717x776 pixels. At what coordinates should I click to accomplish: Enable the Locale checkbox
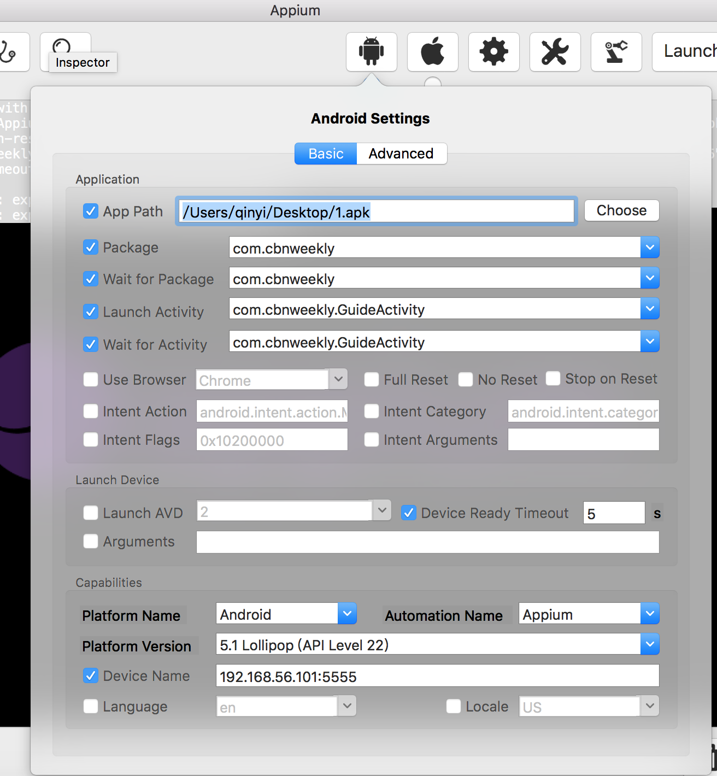pos(454,706)
